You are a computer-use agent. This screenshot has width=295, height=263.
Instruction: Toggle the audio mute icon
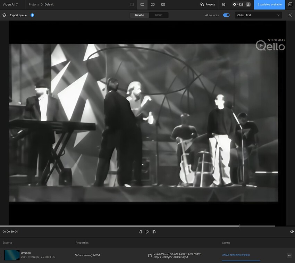click(292, 232)
